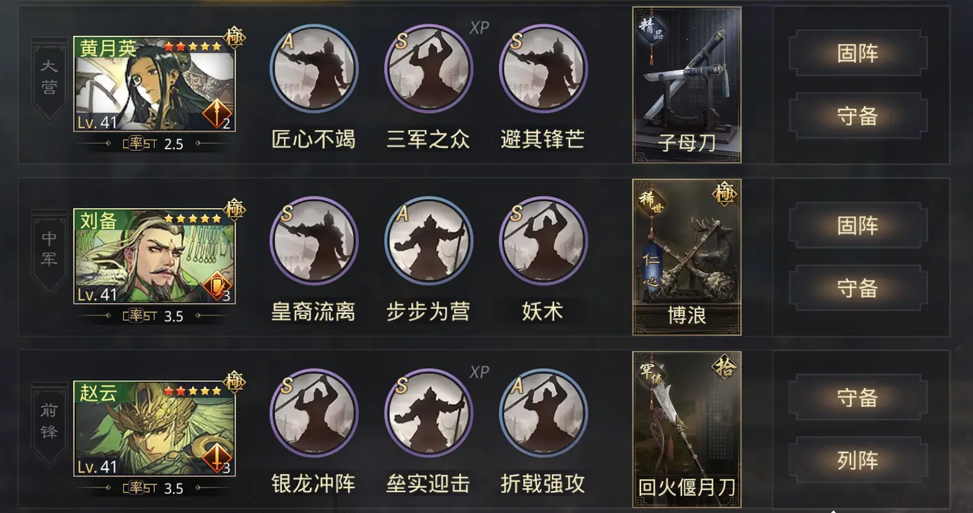This screenshot has height=513, width=973.
Task: Click 列阵 button in 赵云 row
Action: [x=858, y=460]
